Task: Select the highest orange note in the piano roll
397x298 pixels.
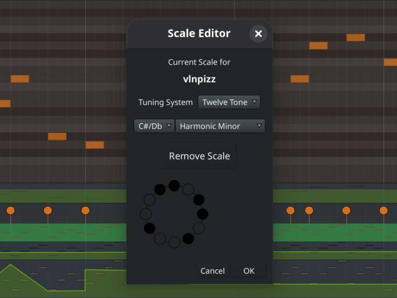Action: tap(356, 38)
